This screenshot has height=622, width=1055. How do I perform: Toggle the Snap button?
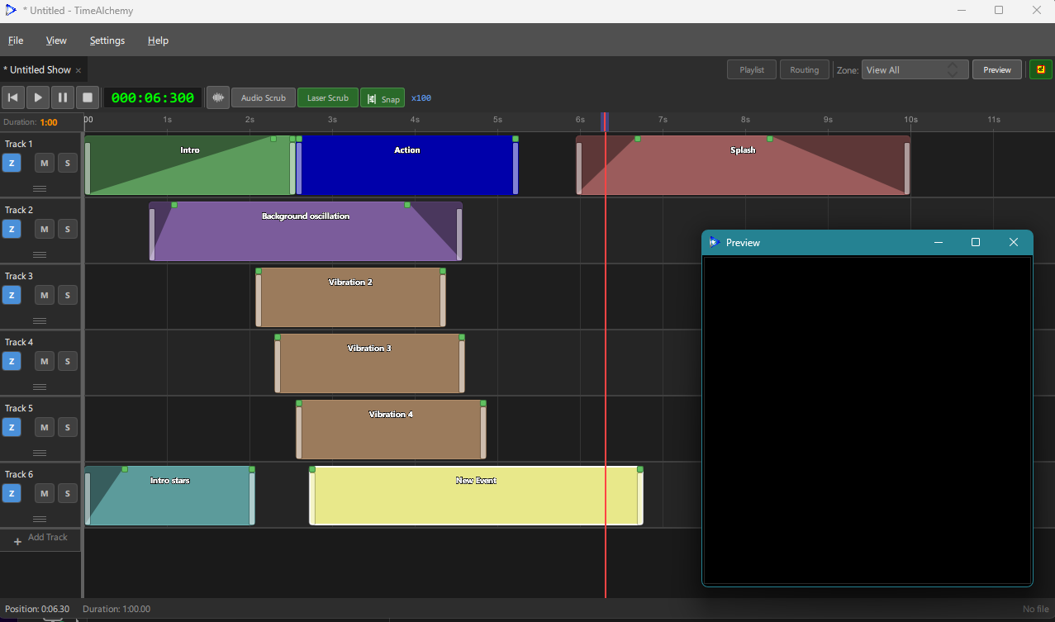point(383,98)
